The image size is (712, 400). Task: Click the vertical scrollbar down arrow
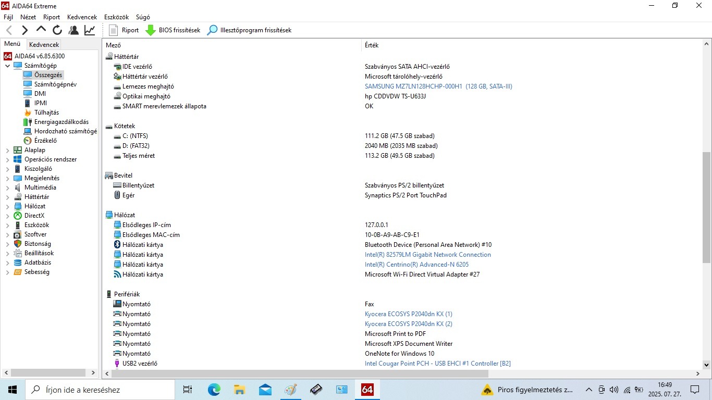707,365
